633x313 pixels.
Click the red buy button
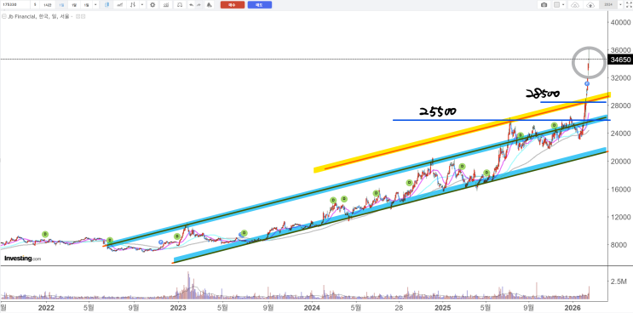233,5
